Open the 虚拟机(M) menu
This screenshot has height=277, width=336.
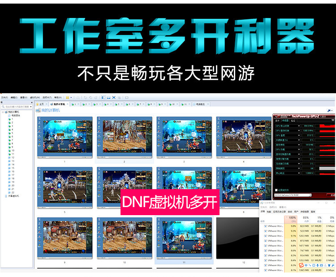pyautogui.click(x=34, y=98)
